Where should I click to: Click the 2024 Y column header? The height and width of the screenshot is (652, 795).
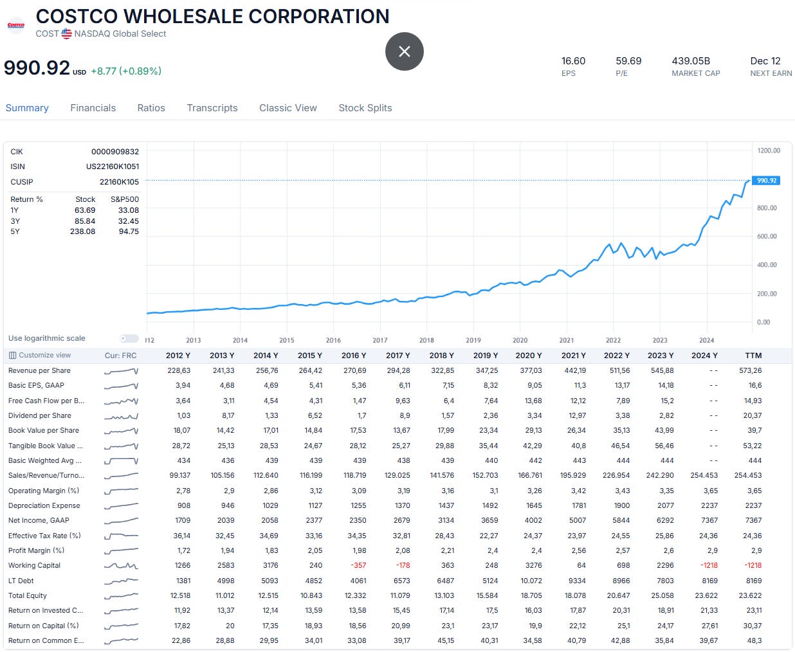[704, 356]
